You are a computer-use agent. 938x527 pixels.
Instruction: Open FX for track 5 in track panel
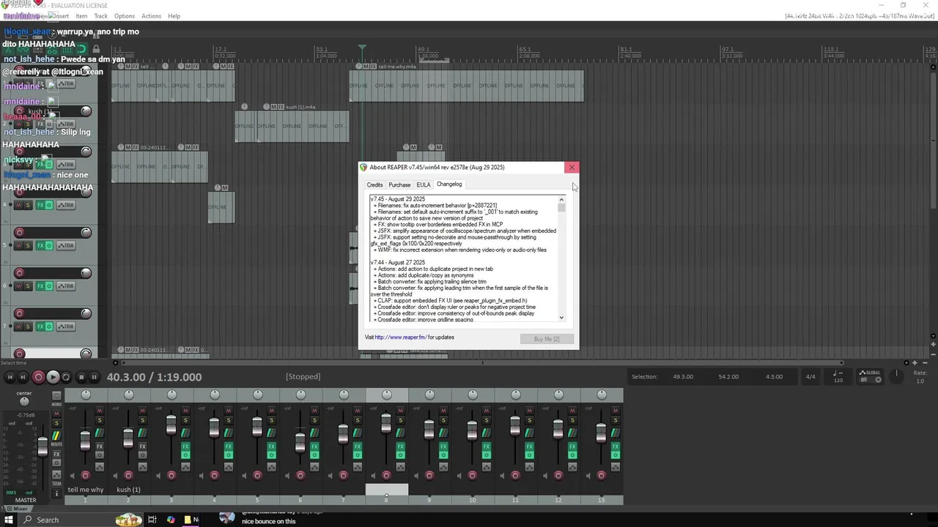(40, 245)
